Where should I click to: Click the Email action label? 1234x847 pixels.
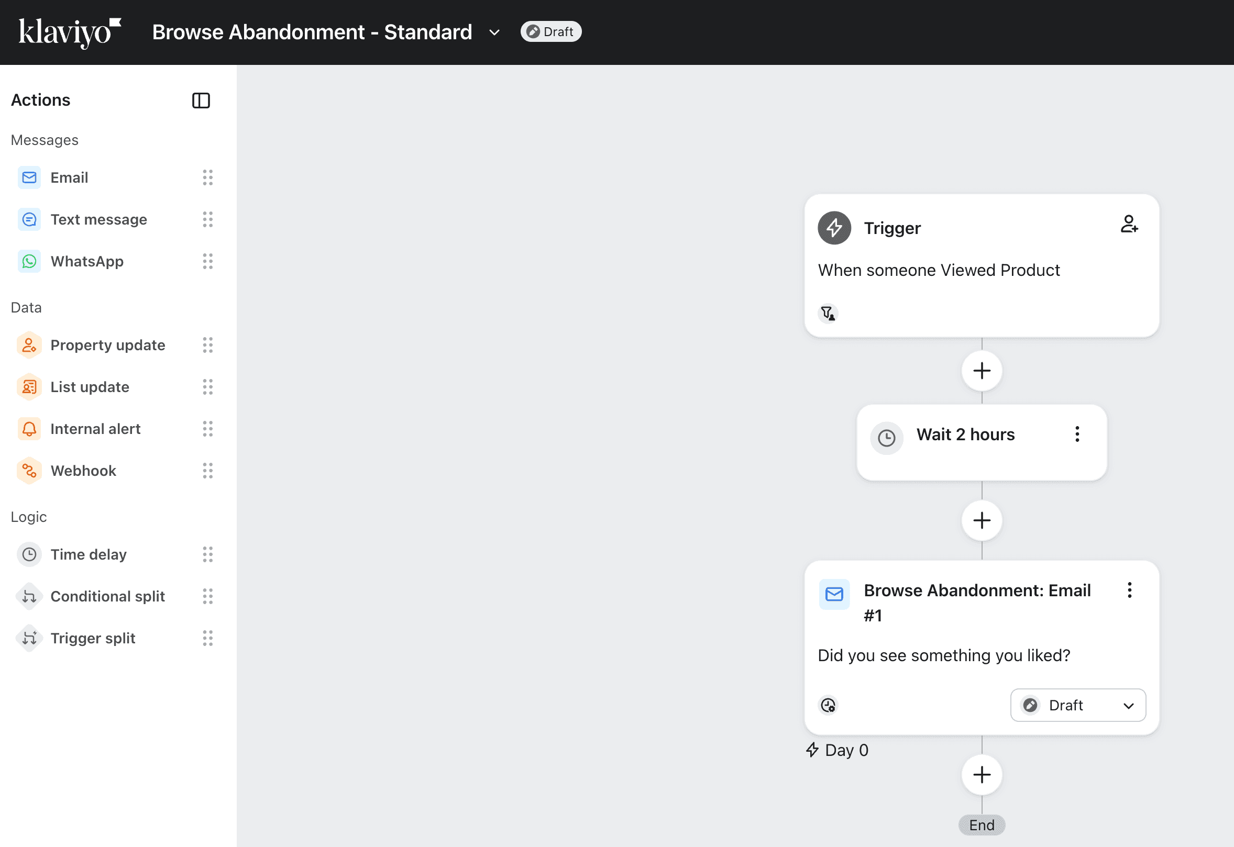70,177
